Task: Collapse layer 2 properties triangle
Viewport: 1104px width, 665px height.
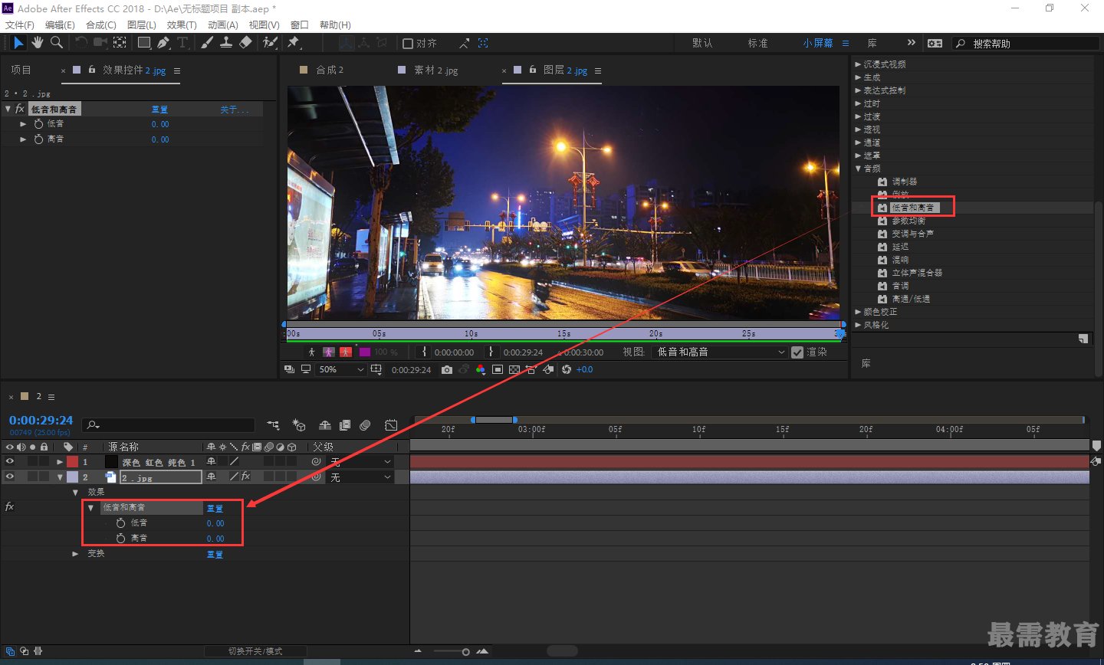Action: coord(60,477)
